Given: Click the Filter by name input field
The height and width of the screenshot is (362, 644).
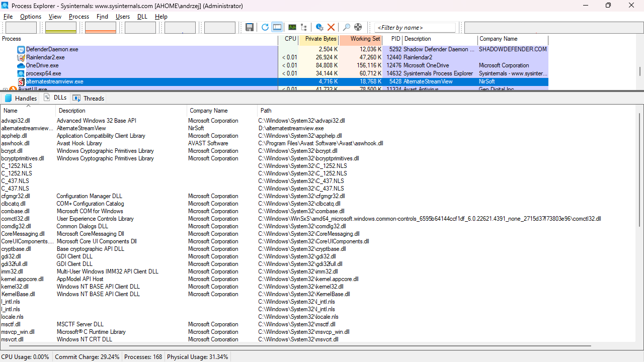Looking at the screenshot, I should coord(415,28).
